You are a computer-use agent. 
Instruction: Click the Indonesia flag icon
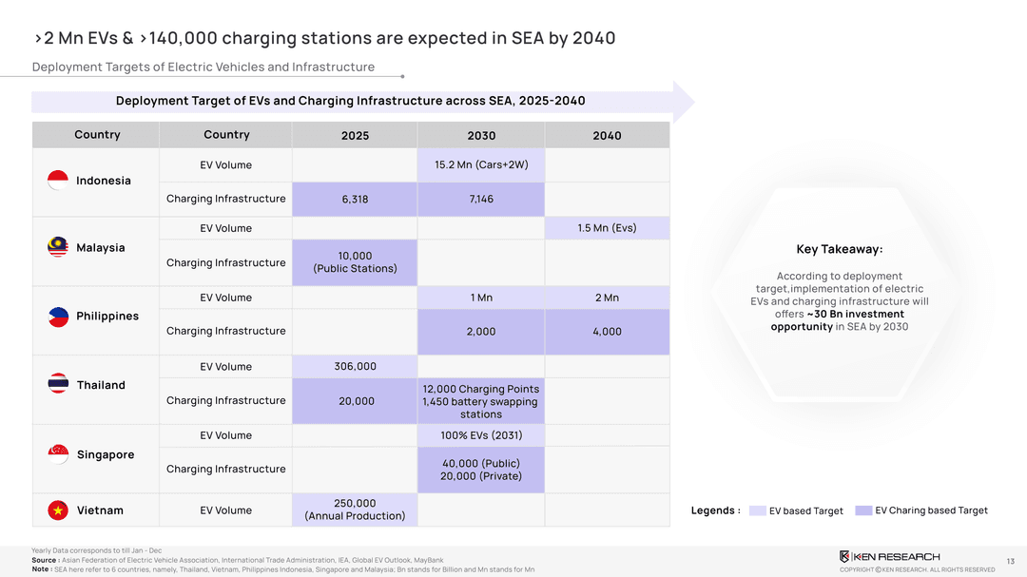tap(58, 181)
